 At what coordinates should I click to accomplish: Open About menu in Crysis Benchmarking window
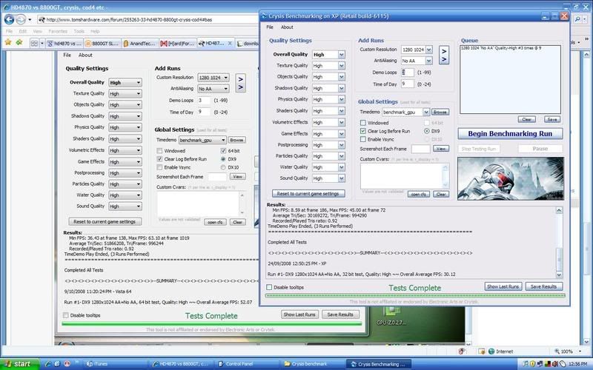click(x=287, y=27)
